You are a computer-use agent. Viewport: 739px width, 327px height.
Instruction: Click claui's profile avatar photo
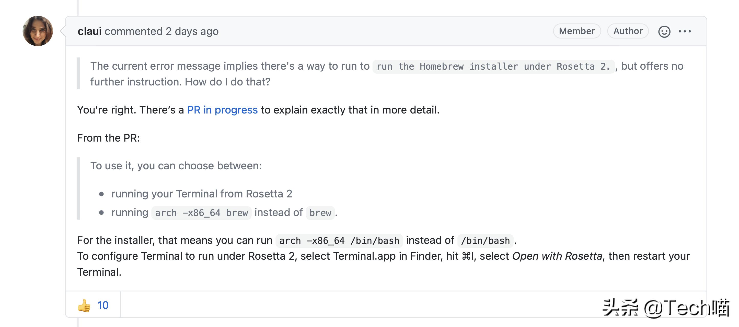(x=38, y=31)
